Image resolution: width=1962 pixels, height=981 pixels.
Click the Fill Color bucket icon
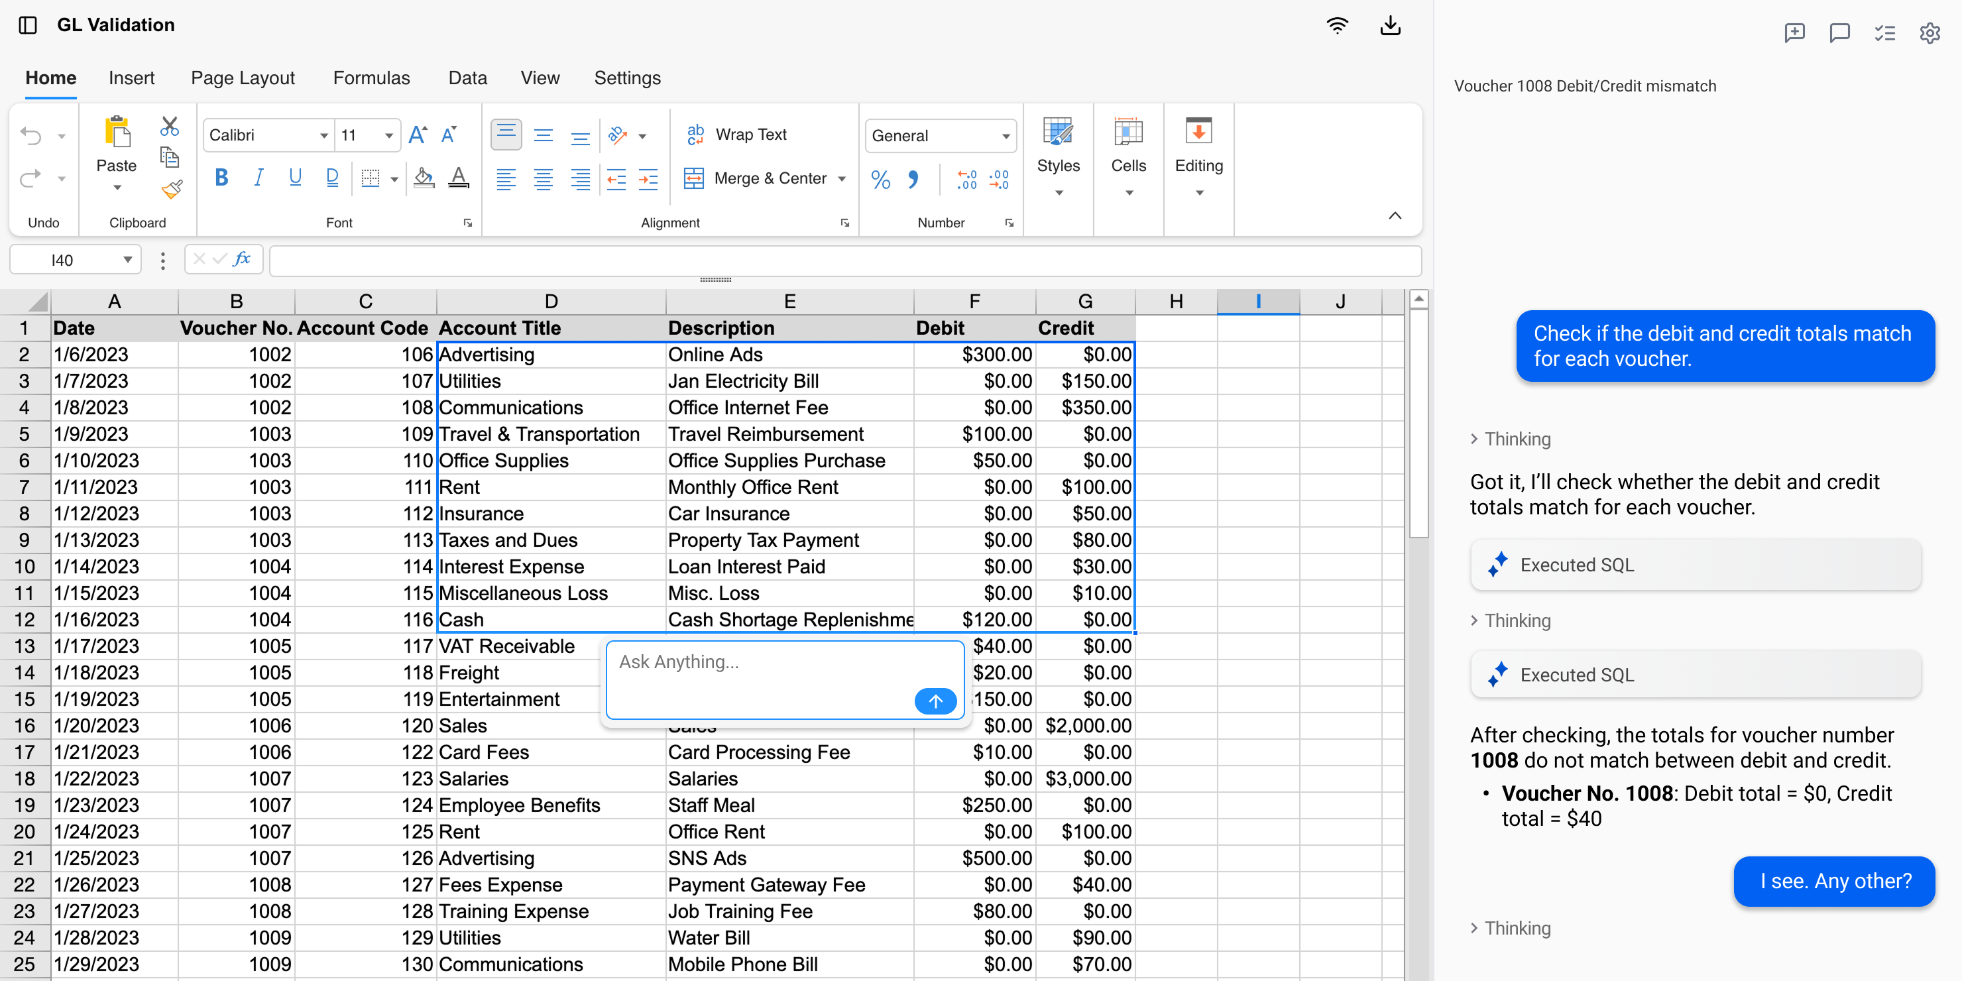424,178
